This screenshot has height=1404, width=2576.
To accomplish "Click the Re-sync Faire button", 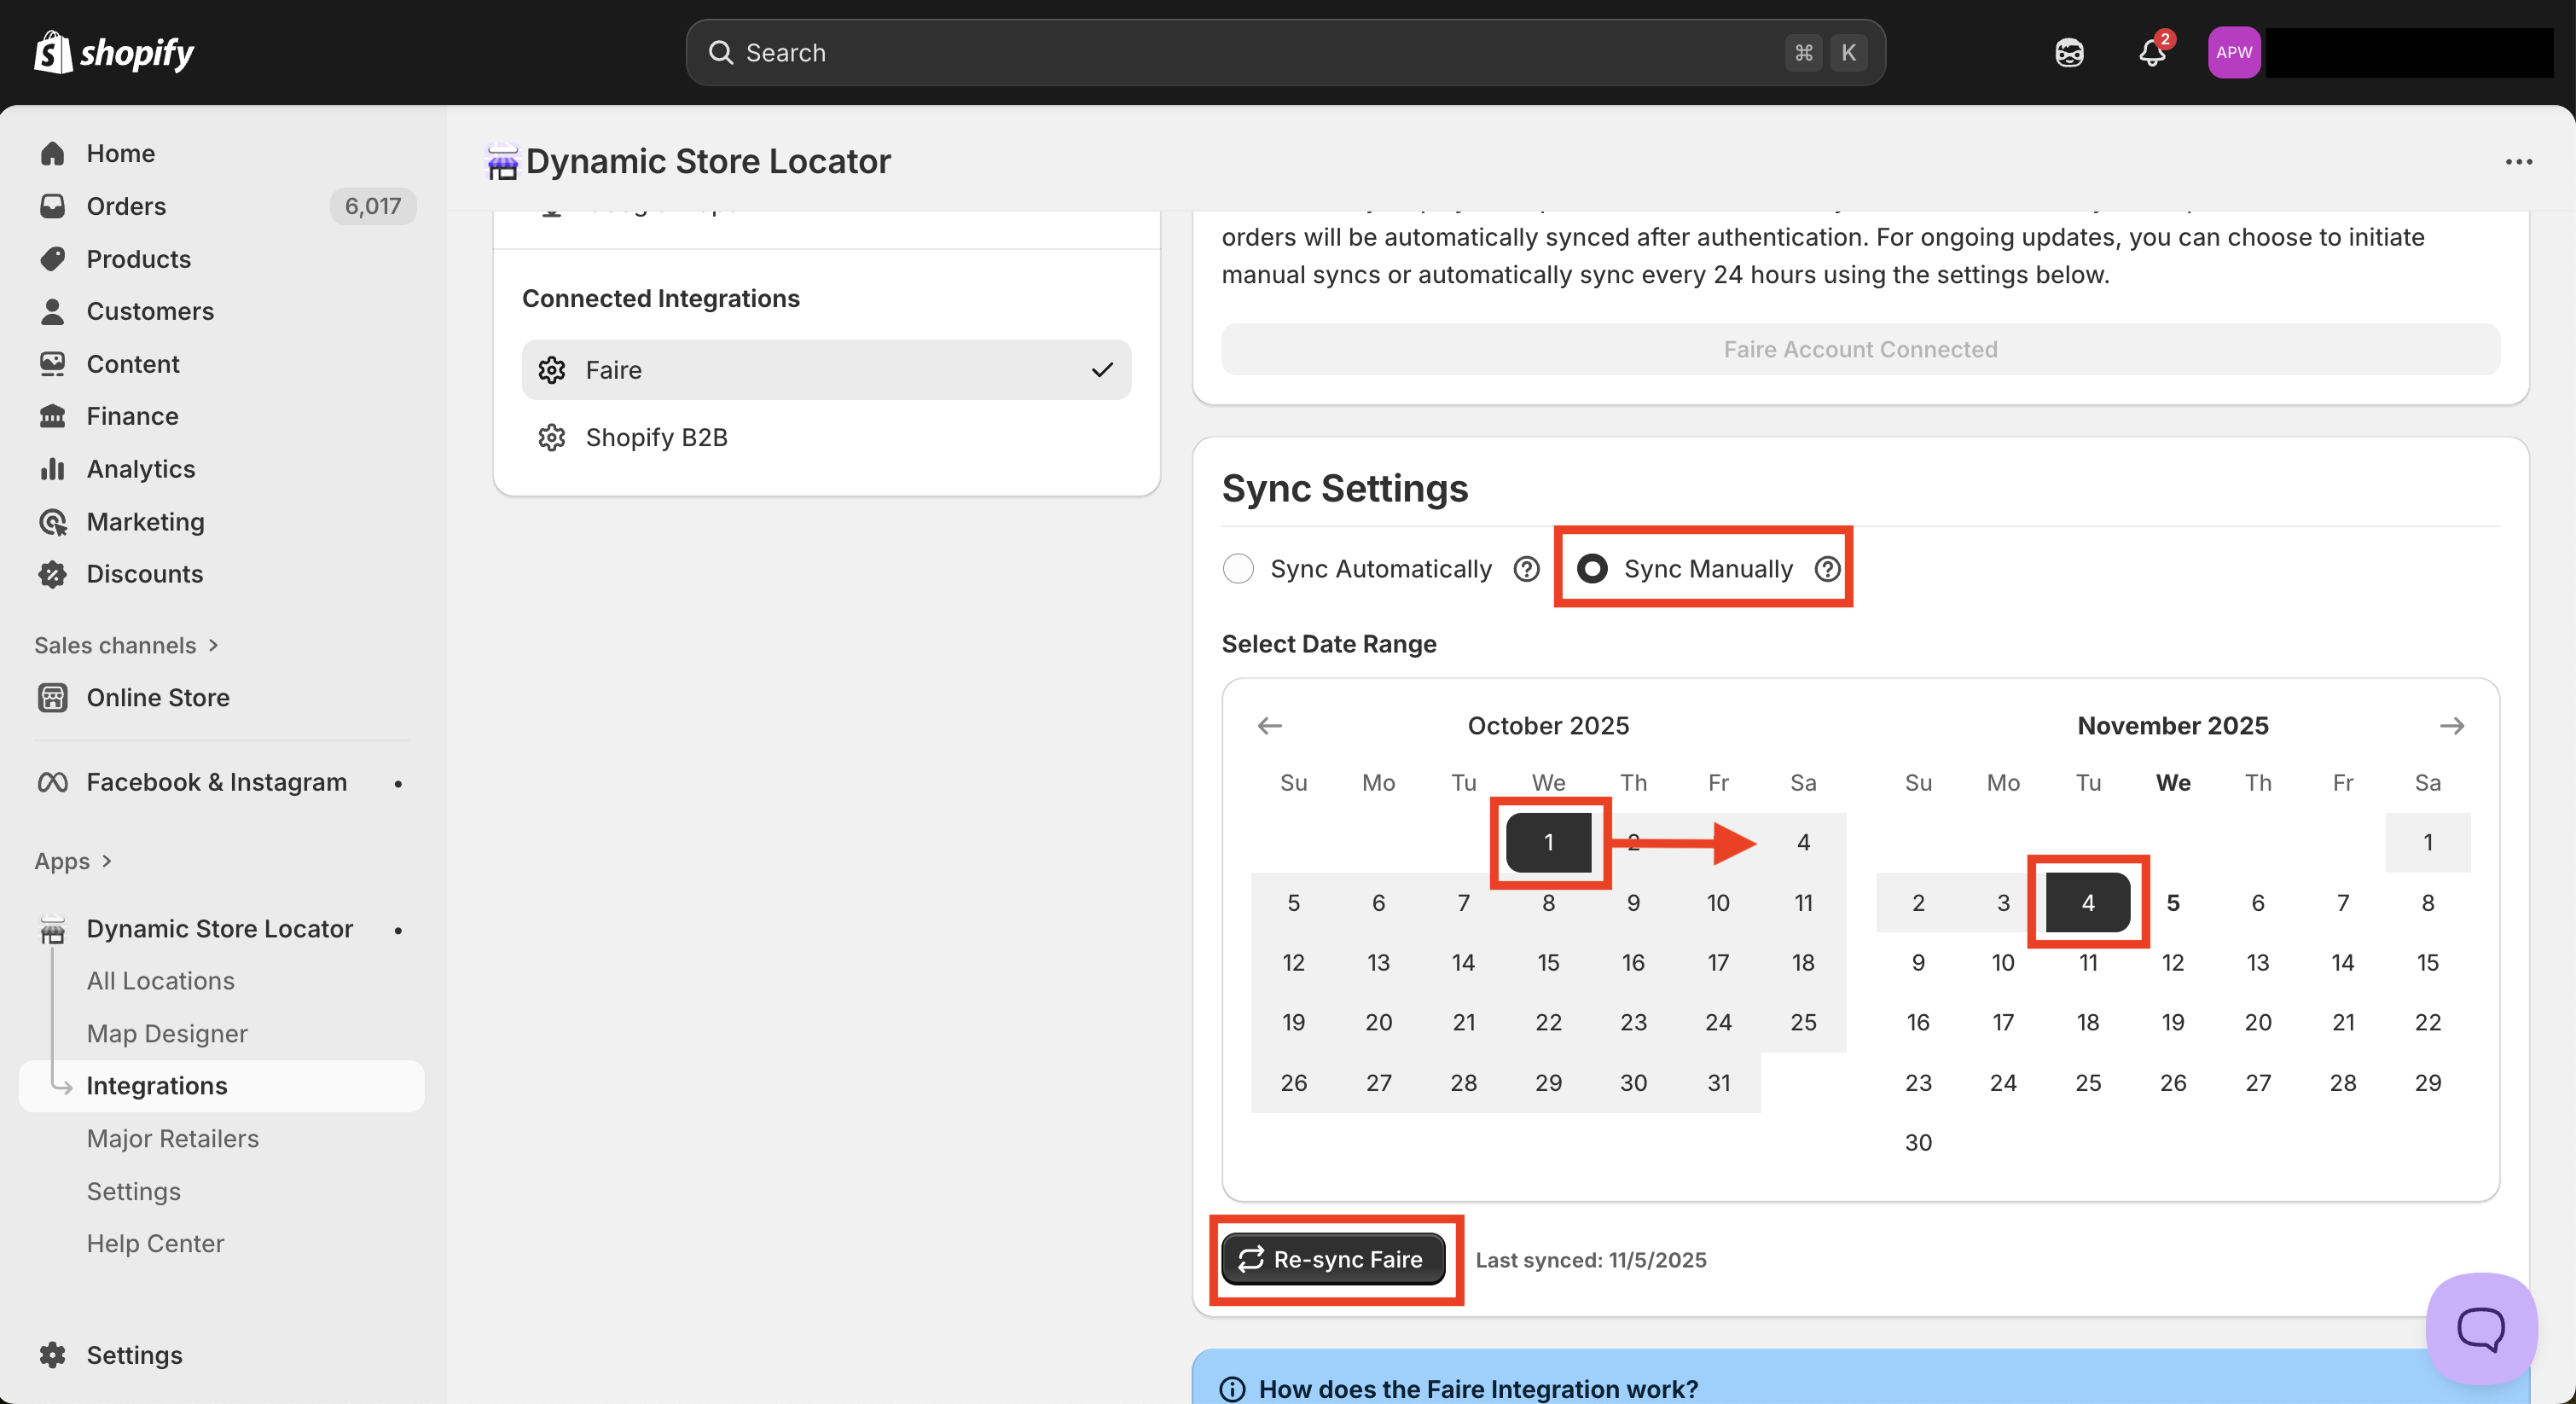I will point(1332,1259).
